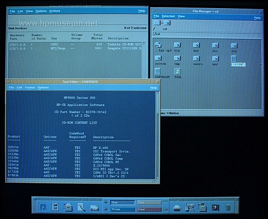The width and height of the screenshot is (268, 219).
Task: Open View menu in Disk Devices window
Action: point(29,11)
